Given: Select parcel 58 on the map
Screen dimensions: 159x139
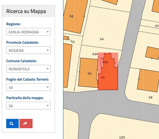Looking at the screenshot, I should [151, 97].
